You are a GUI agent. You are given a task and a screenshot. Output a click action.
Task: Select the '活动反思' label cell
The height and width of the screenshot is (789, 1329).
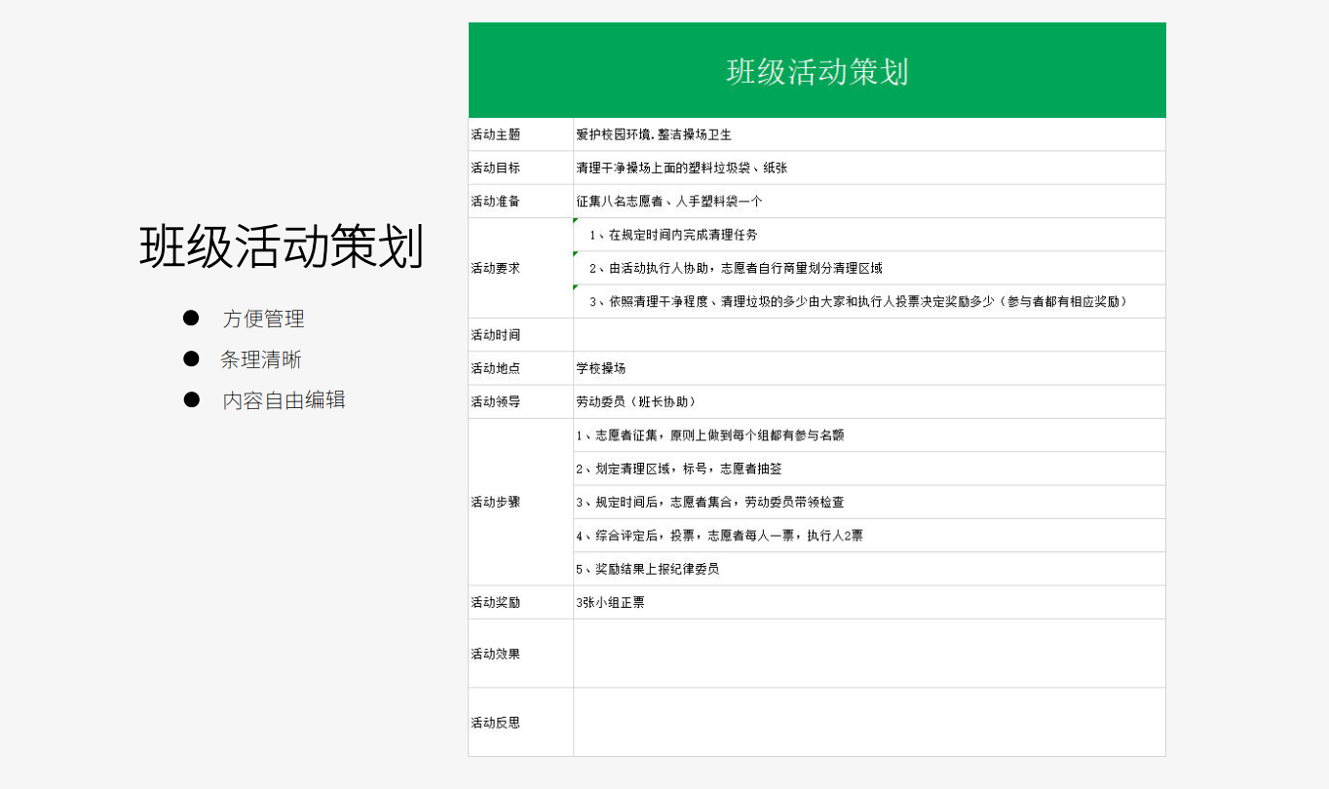coord(521,722)
